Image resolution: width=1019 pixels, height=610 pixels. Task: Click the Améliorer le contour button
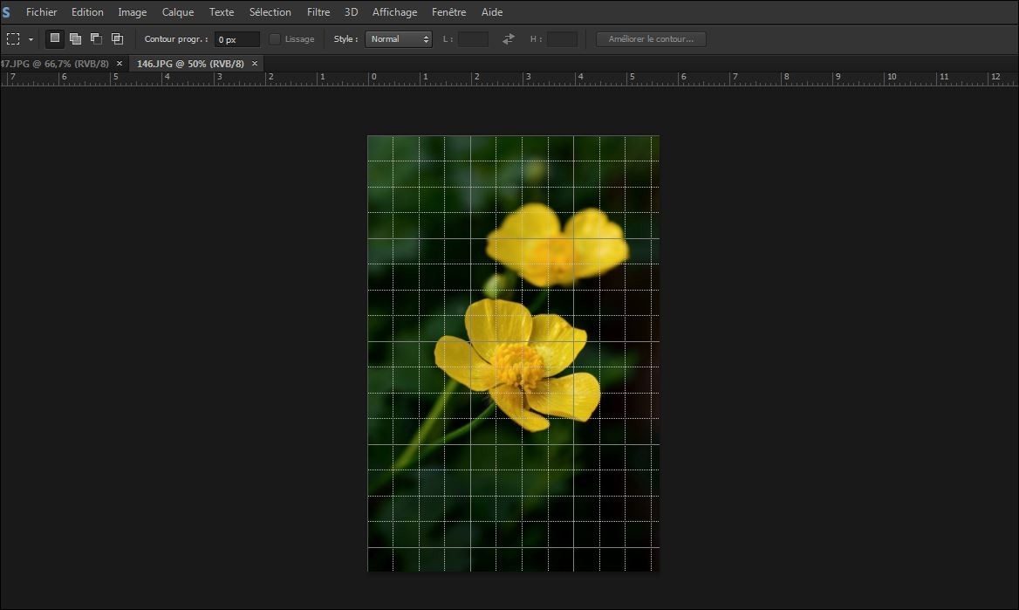click(x=651, y=39)
